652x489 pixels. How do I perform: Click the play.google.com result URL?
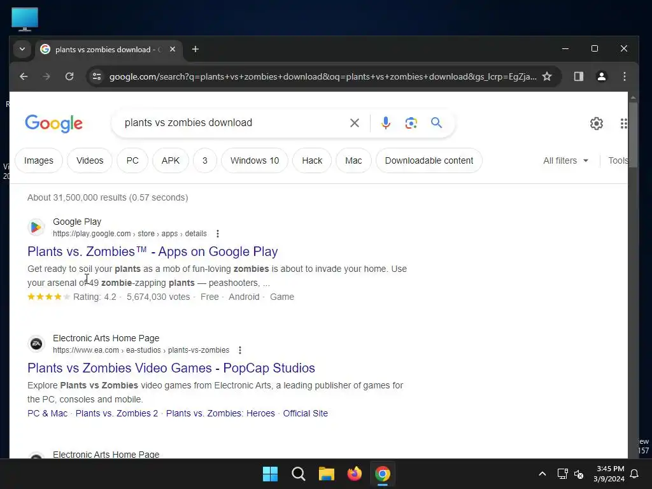point(130,234)
